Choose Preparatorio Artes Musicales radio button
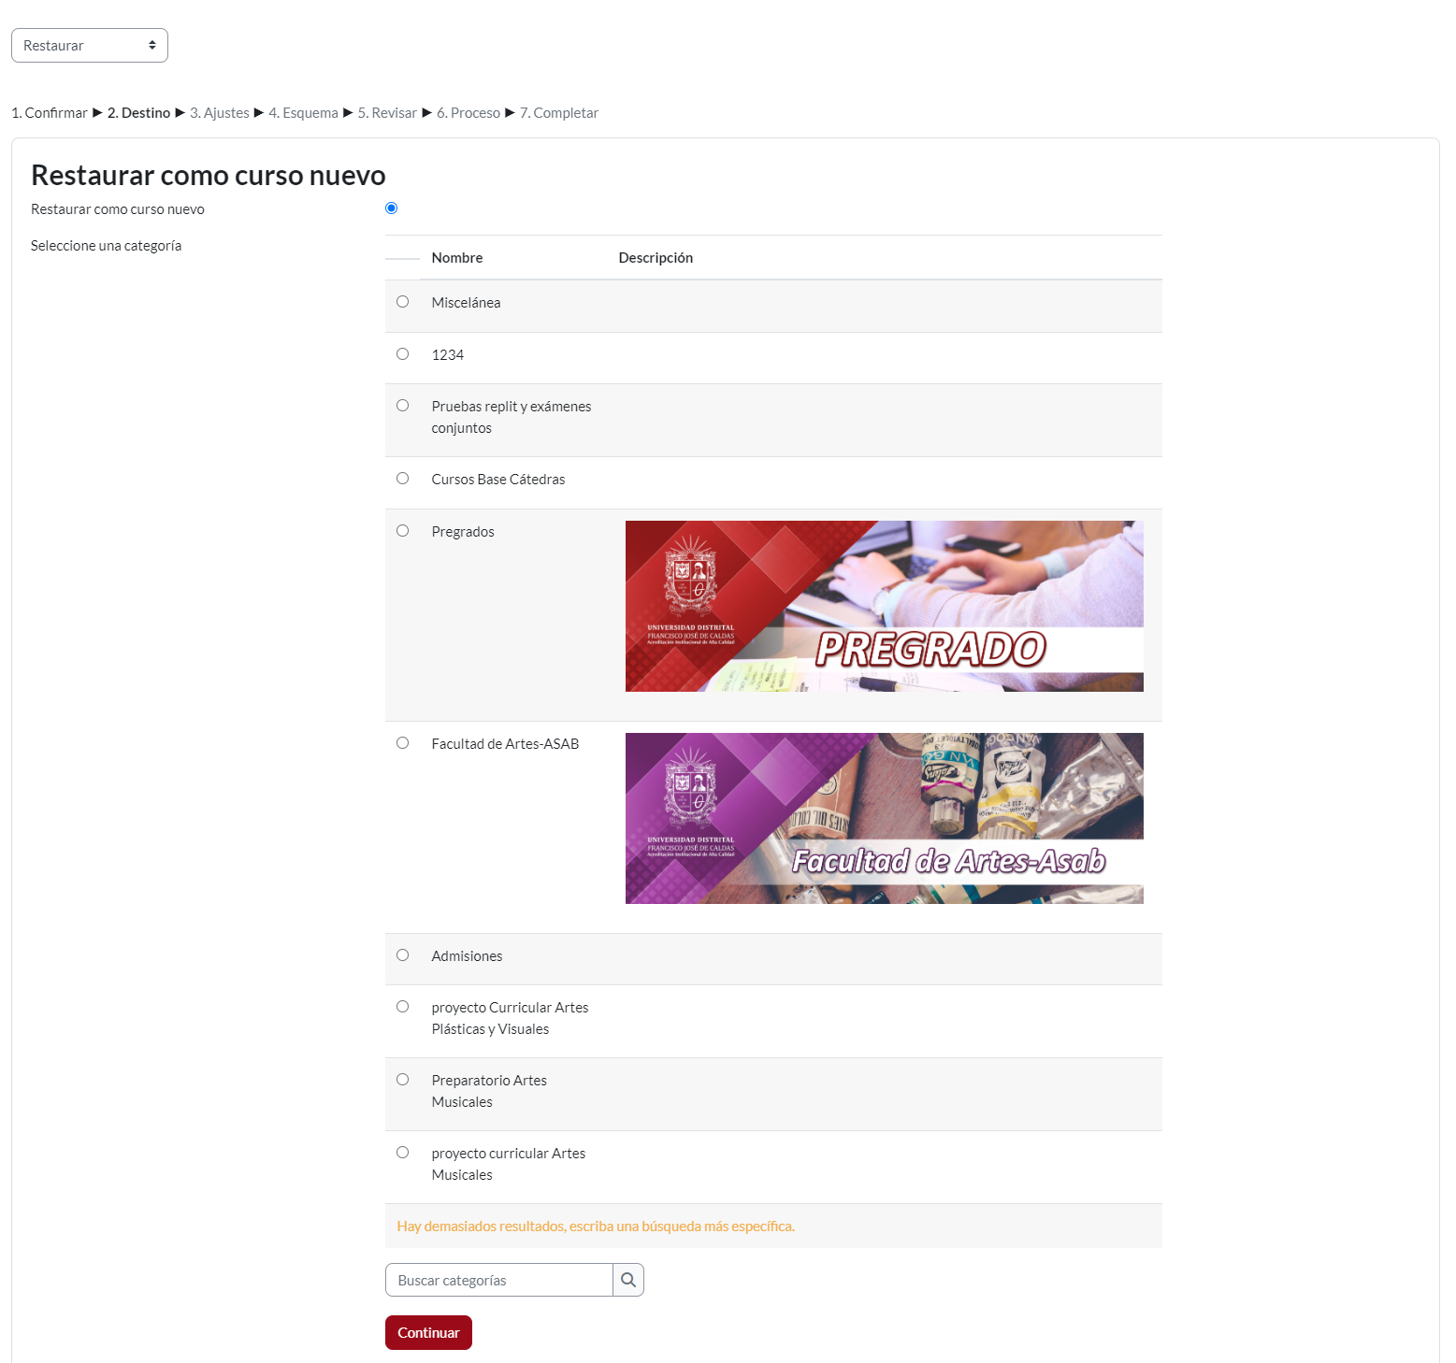 [402, 1080]
